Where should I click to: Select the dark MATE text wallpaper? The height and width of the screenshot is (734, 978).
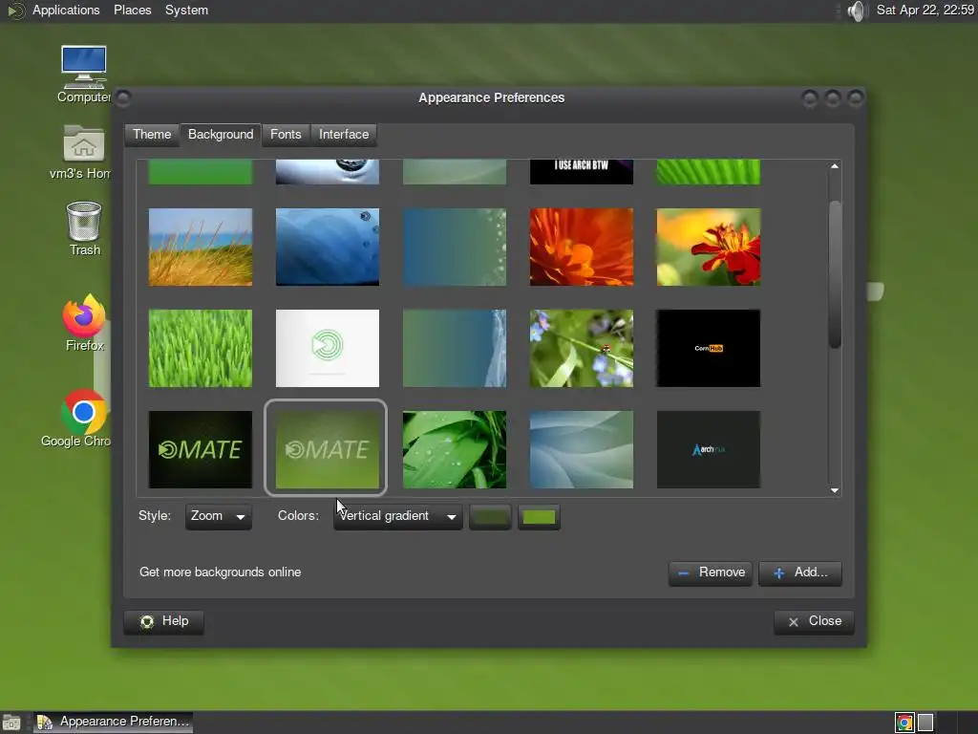tap(201, 449)
